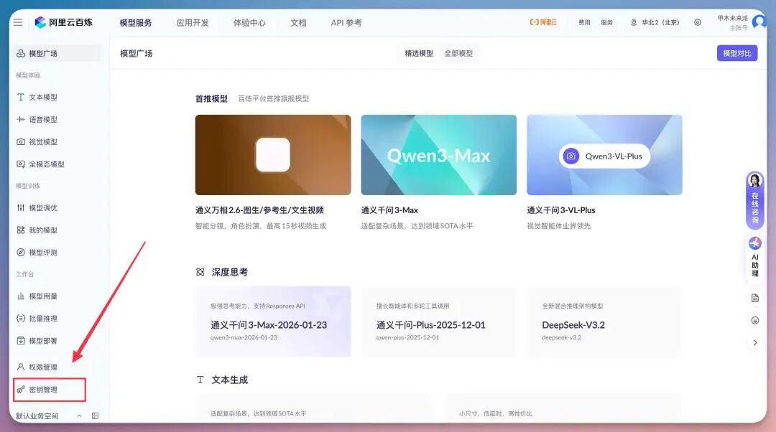Open the 在线咨询 floating widget
The height and width of the screenshot is (432, 776).
(754, 200)
